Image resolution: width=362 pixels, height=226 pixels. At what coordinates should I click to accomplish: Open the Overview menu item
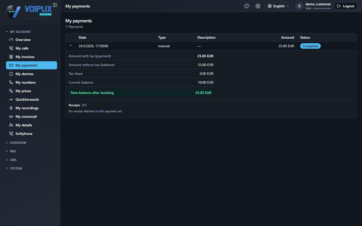tap(31, 40)
